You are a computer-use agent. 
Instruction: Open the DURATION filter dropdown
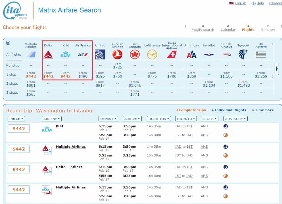(159, 119)
